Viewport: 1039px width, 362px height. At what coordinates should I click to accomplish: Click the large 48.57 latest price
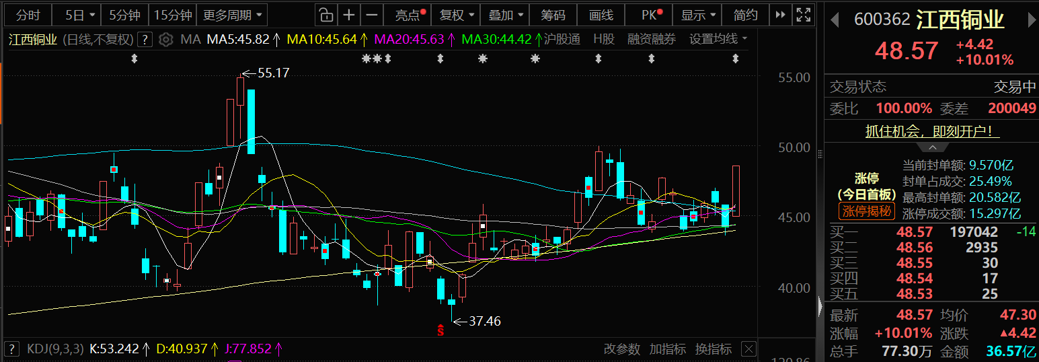click(907, 51)
